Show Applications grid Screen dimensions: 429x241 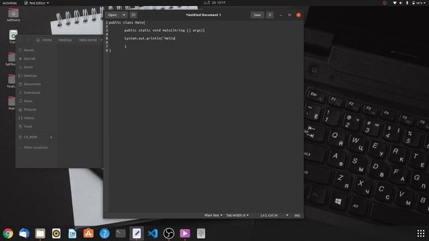[421, 234]
